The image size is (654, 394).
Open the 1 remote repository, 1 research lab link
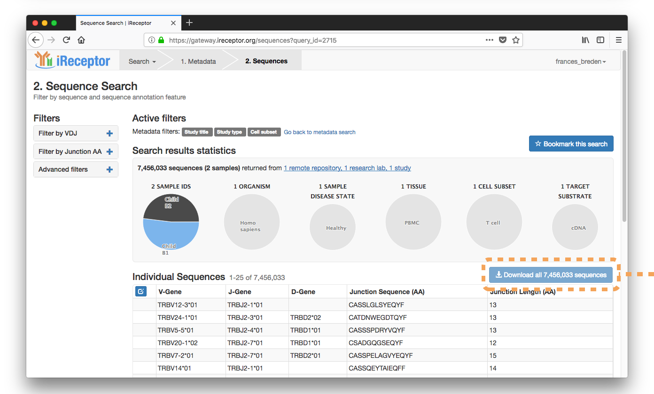point(347,168)
